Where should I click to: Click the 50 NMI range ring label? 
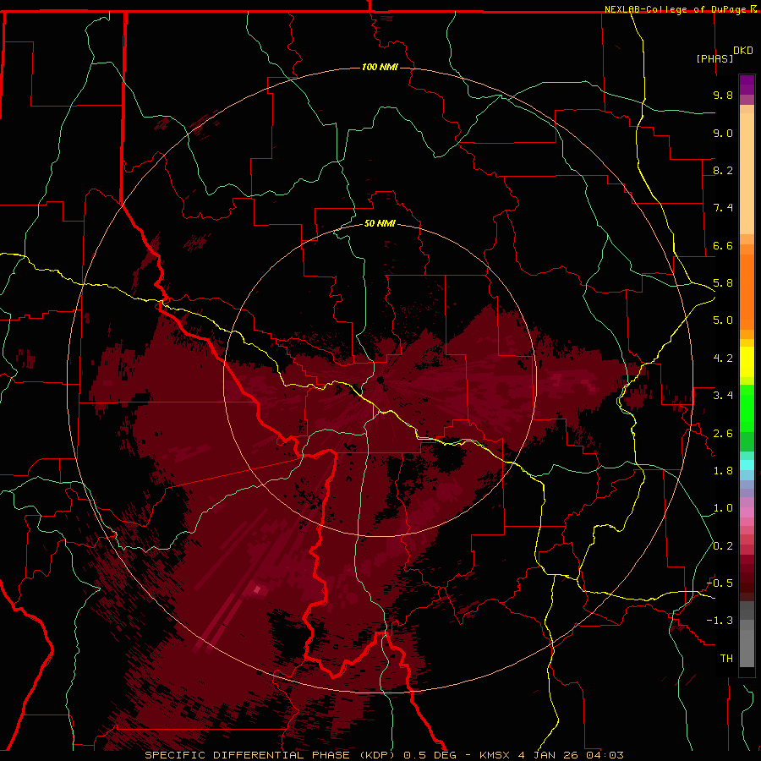pyautogui.click(x=380, y=223)
